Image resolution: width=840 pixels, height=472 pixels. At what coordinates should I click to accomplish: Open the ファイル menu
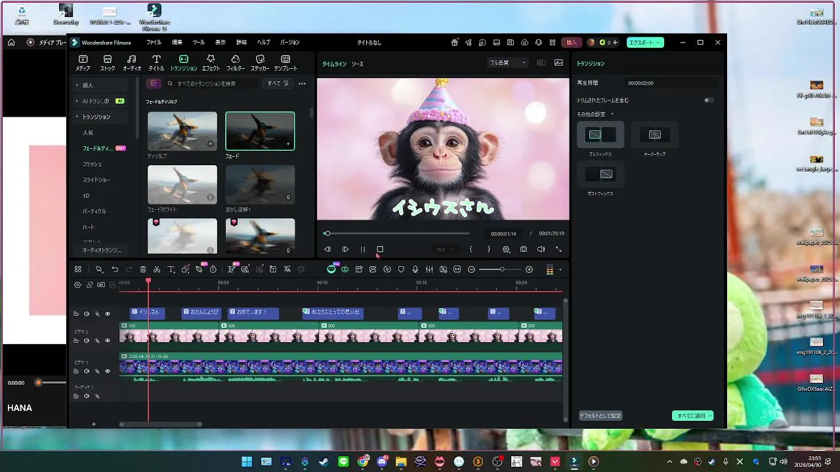pyautogui.click(x=154, y=43)
